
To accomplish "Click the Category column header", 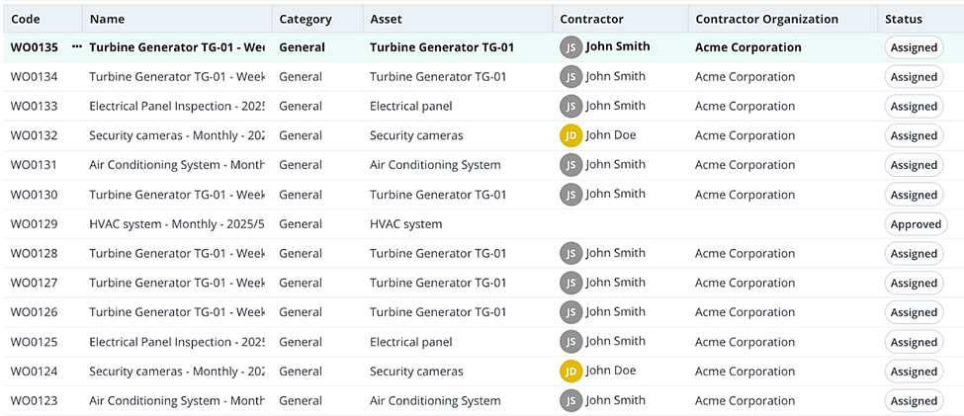I will tap(306, 19).
